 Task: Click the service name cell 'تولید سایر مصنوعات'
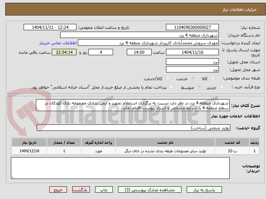coord(165,151)
